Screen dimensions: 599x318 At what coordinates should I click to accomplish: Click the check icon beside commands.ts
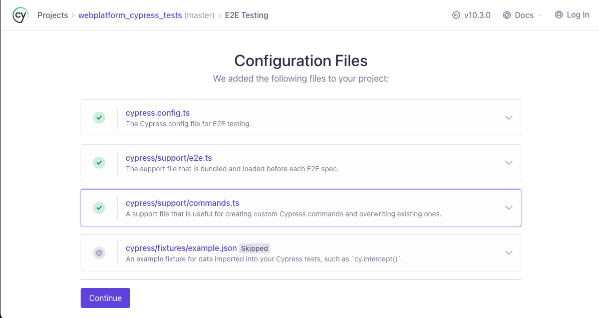point(99,207)
